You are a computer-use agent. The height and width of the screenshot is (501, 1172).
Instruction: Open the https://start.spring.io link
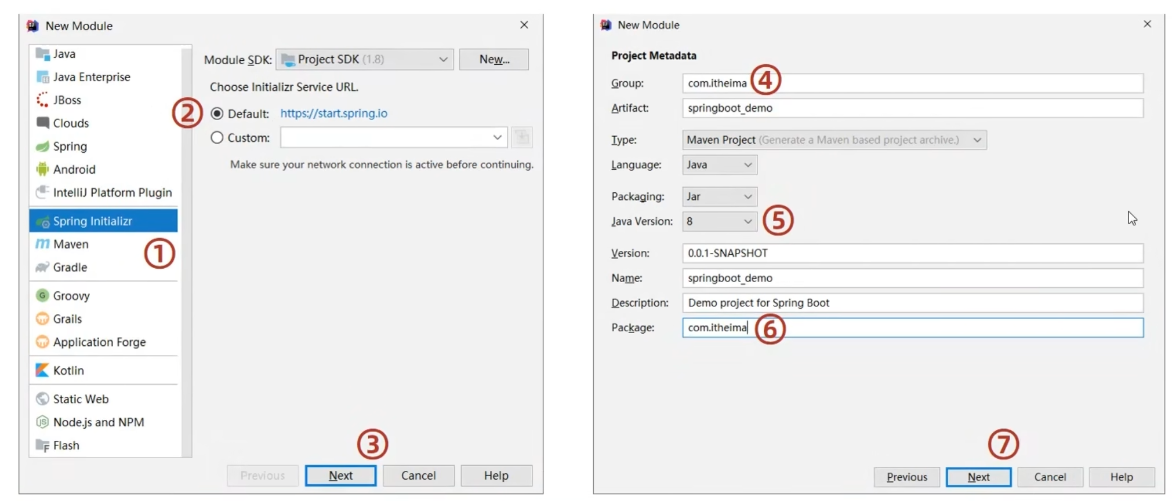tap(334, 113)
